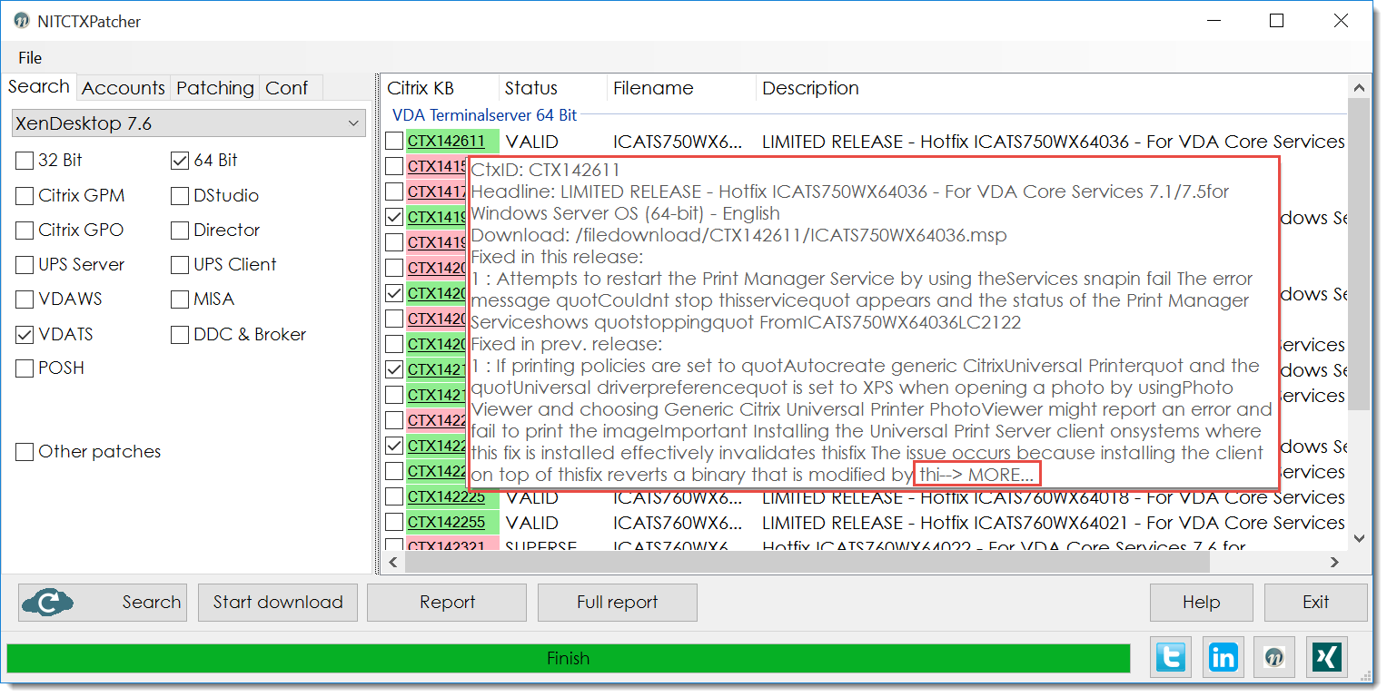The height and width of the screenshot is (697, 1387).
Task: Click the scroll up arrow of the list
Action: click(x=1360, y=88)
